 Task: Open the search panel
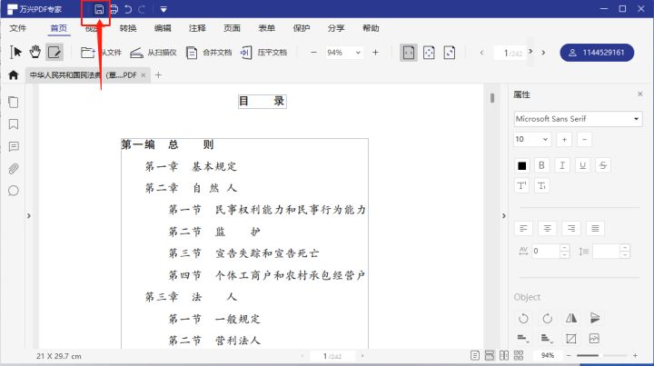(x=14, y=191)
